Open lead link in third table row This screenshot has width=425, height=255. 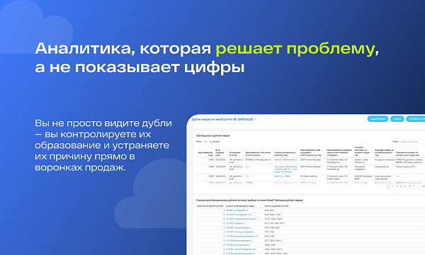point(282,176)
